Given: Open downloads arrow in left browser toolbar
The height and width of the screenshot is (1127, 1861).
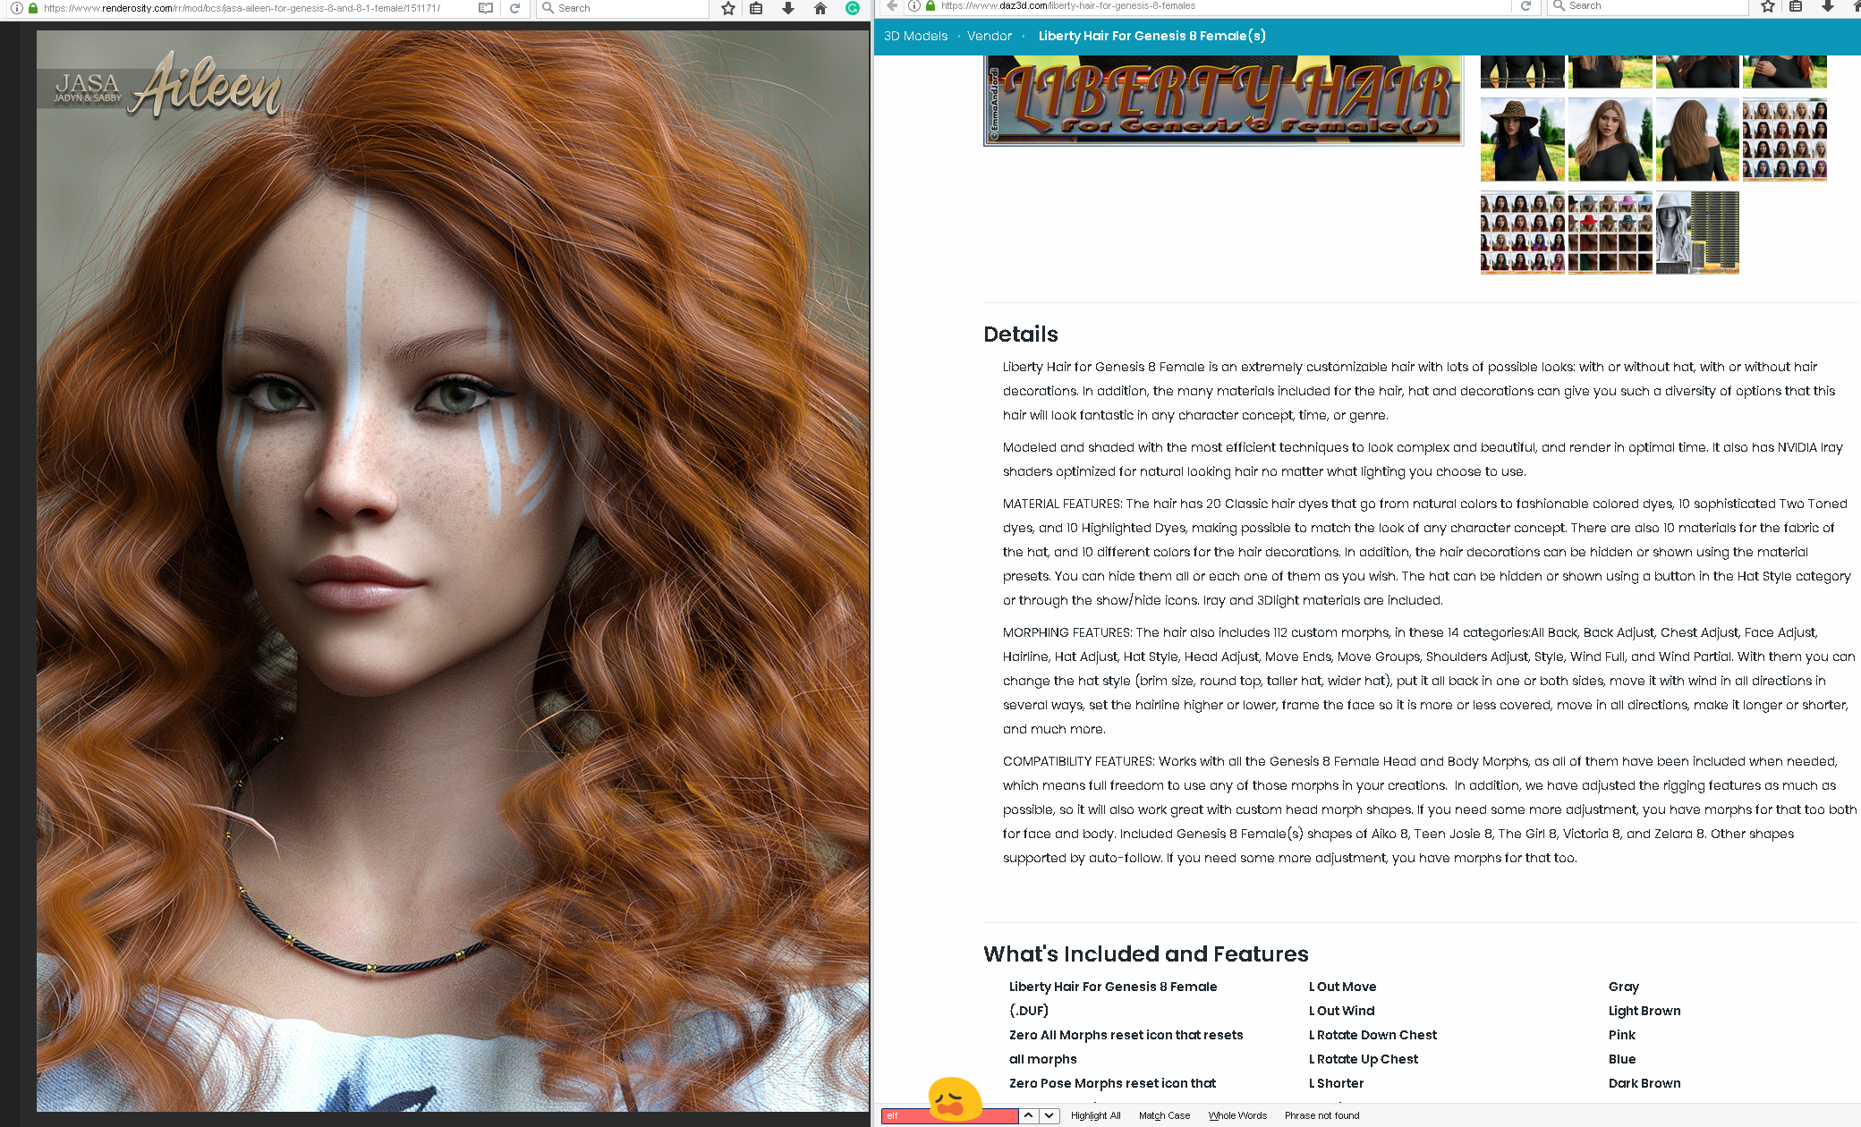Looking at the screenshot, I should pyautogui.click(x=788, y=8).
